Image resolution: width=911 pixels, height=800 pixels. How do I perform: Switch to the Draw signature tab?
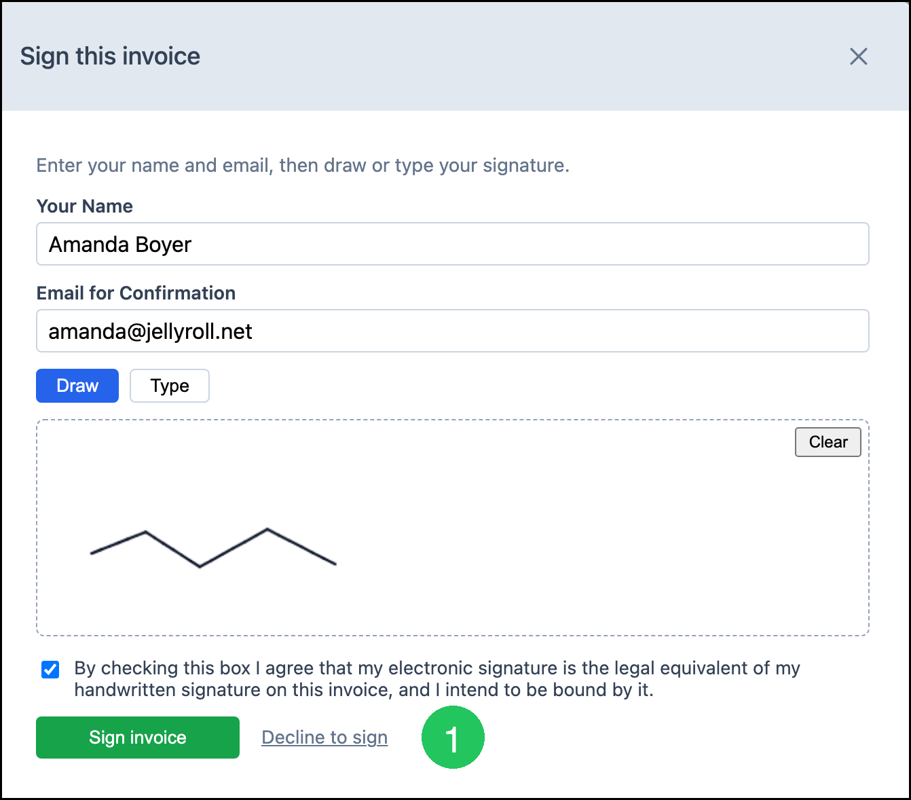77,386
